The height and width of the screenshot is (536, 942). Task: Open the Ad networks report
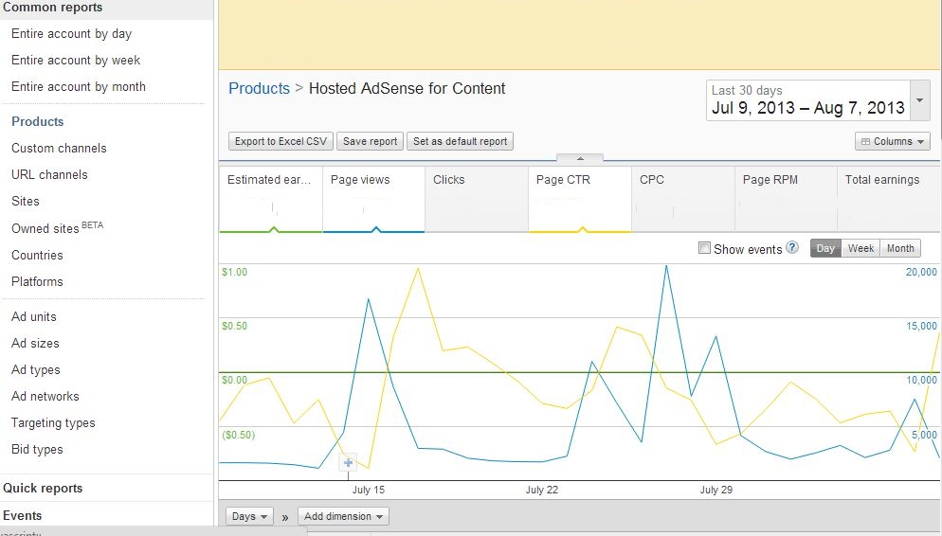pos(45,396)
